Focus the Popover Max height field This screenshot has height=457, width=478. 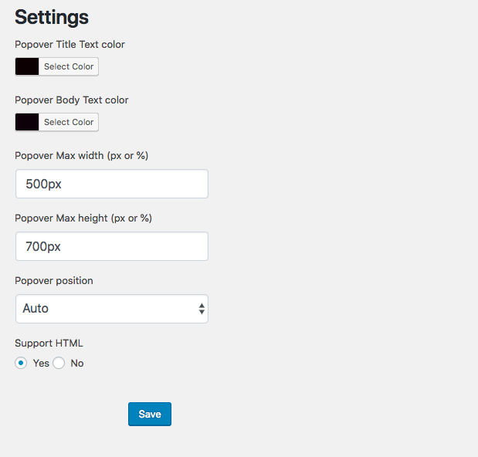111,247
